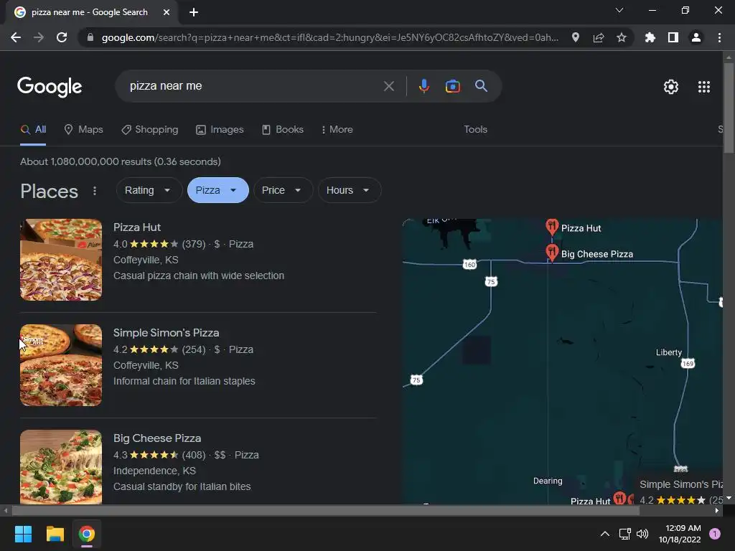
Task: Click Big Cheese Pizza thumbnail
Action: (x=61, y=467)
